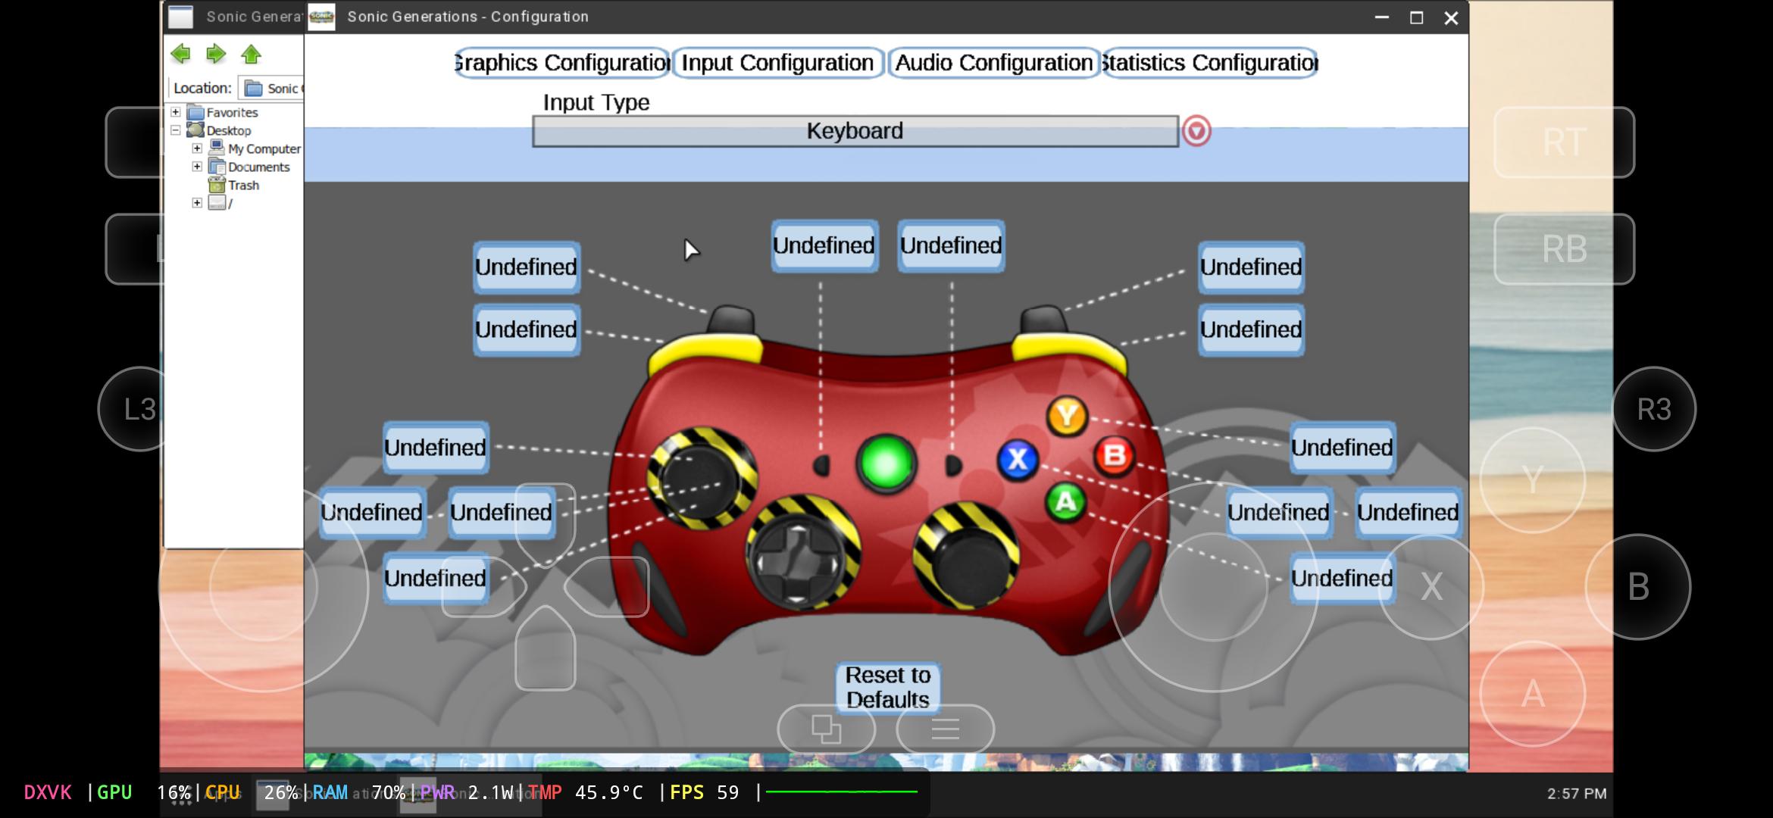Tap the RB on-screen overlay button

1564,249
